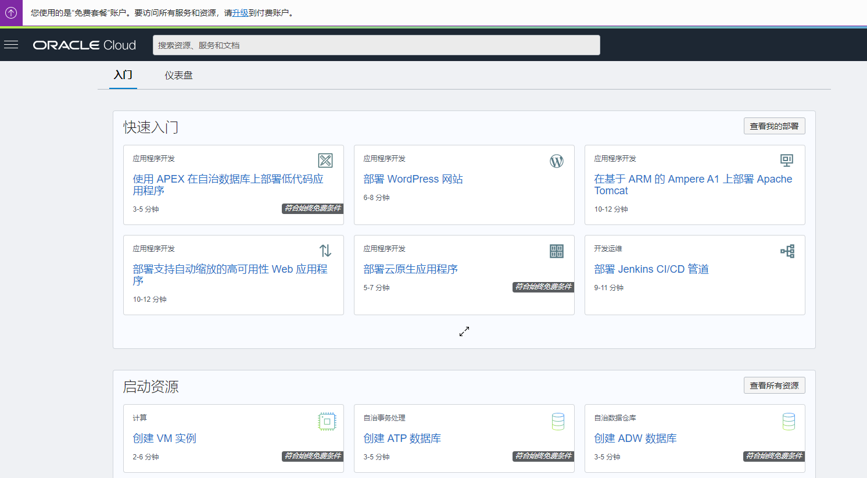This screenshot has width=867, height=478.
Task: Open 部署 WordPress 网站 link
Action: point(413,179)
